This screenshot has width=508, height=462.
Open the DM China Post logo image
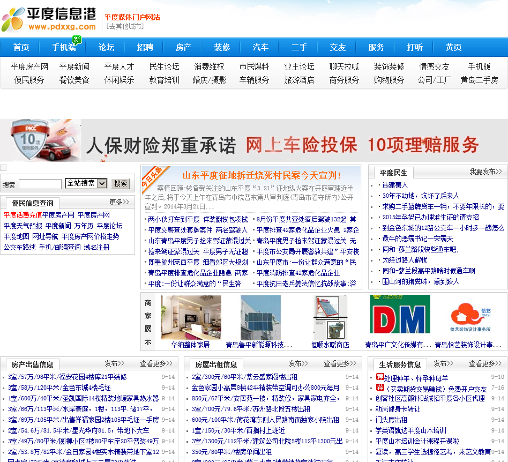(x=400, y=314)
